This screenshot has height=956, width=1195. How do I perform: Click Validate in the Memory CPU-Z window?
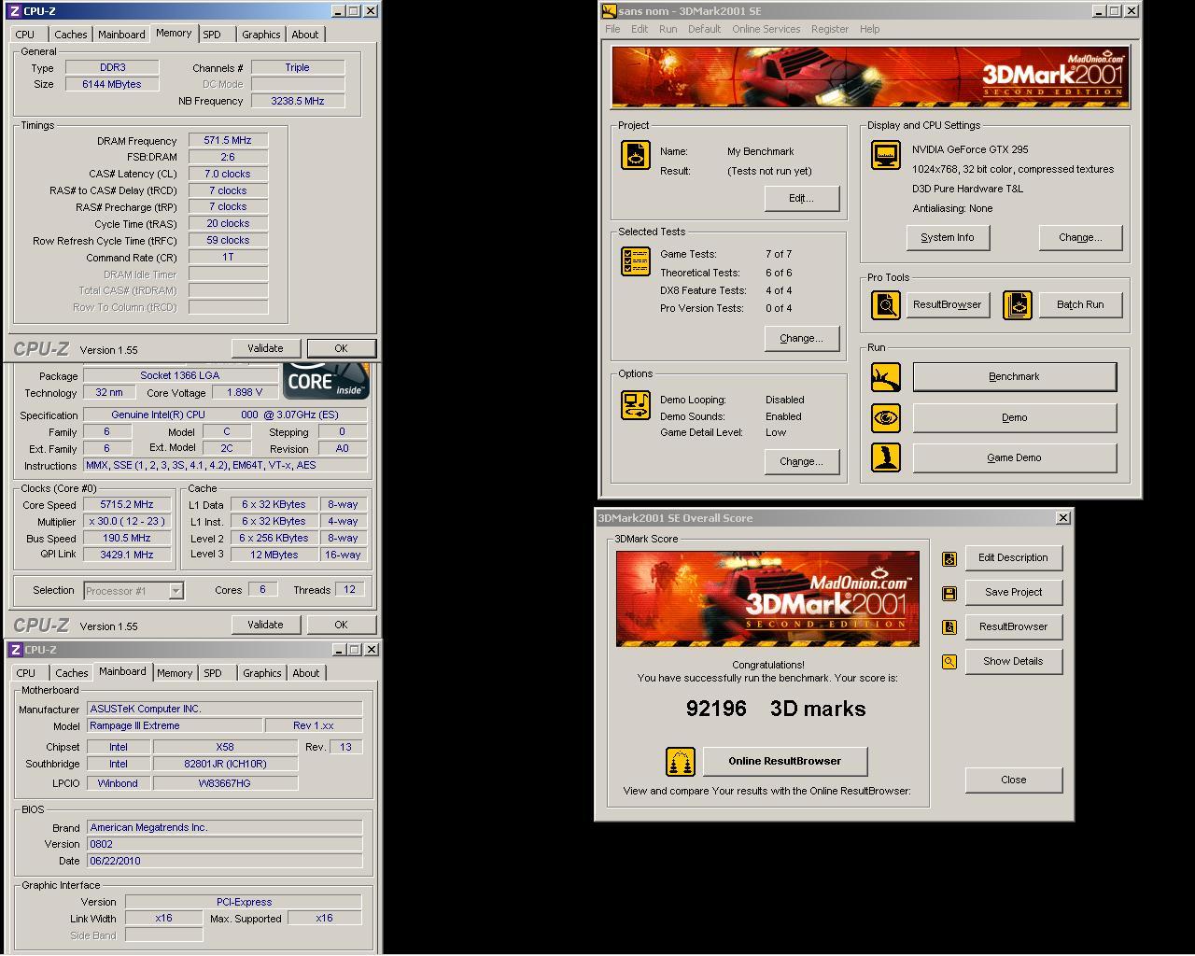coord(265,348)
